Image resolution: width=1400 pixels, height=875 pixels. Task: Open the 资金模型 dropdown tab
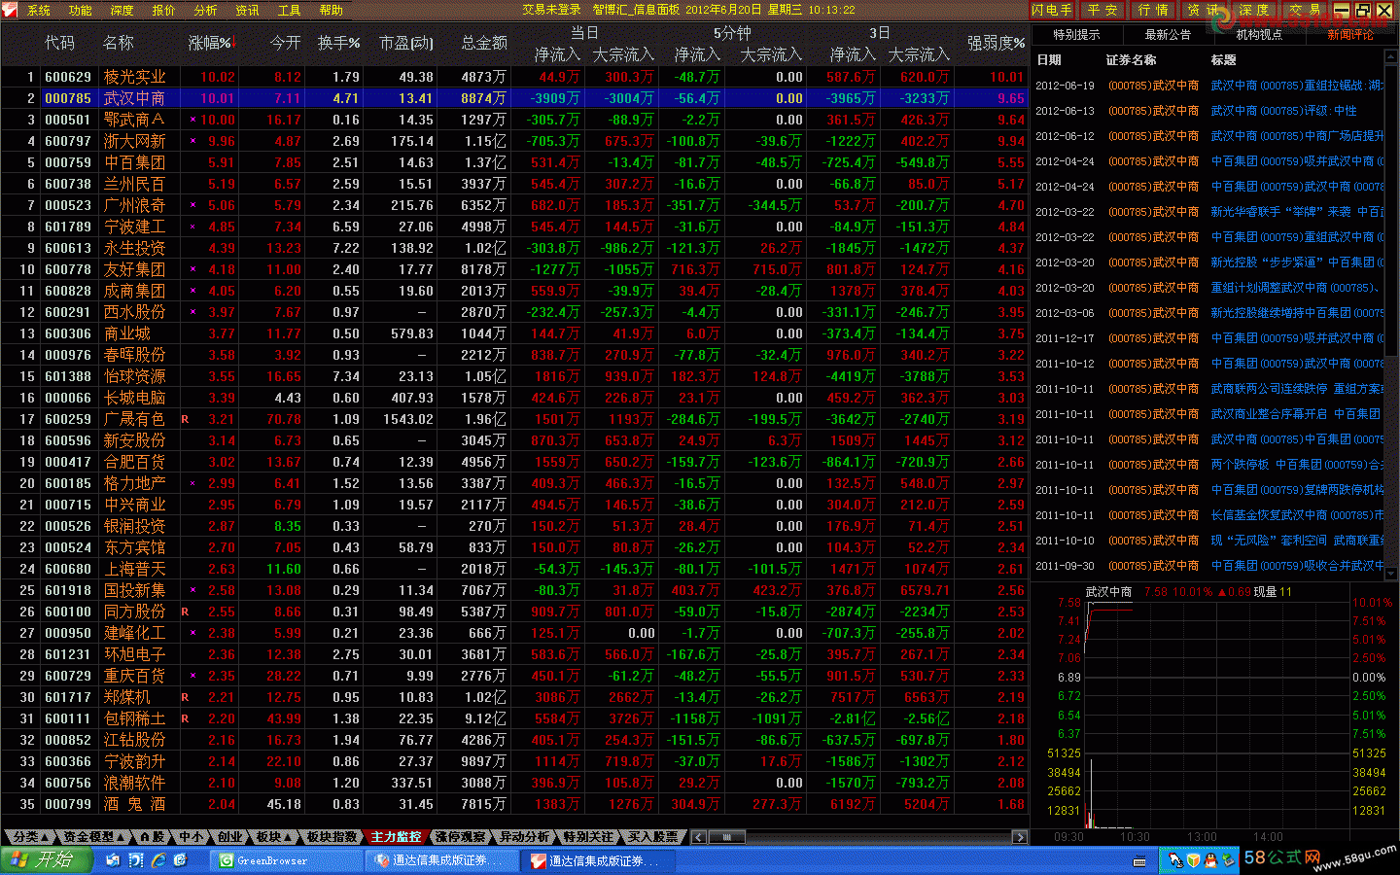tap(94, 837)
